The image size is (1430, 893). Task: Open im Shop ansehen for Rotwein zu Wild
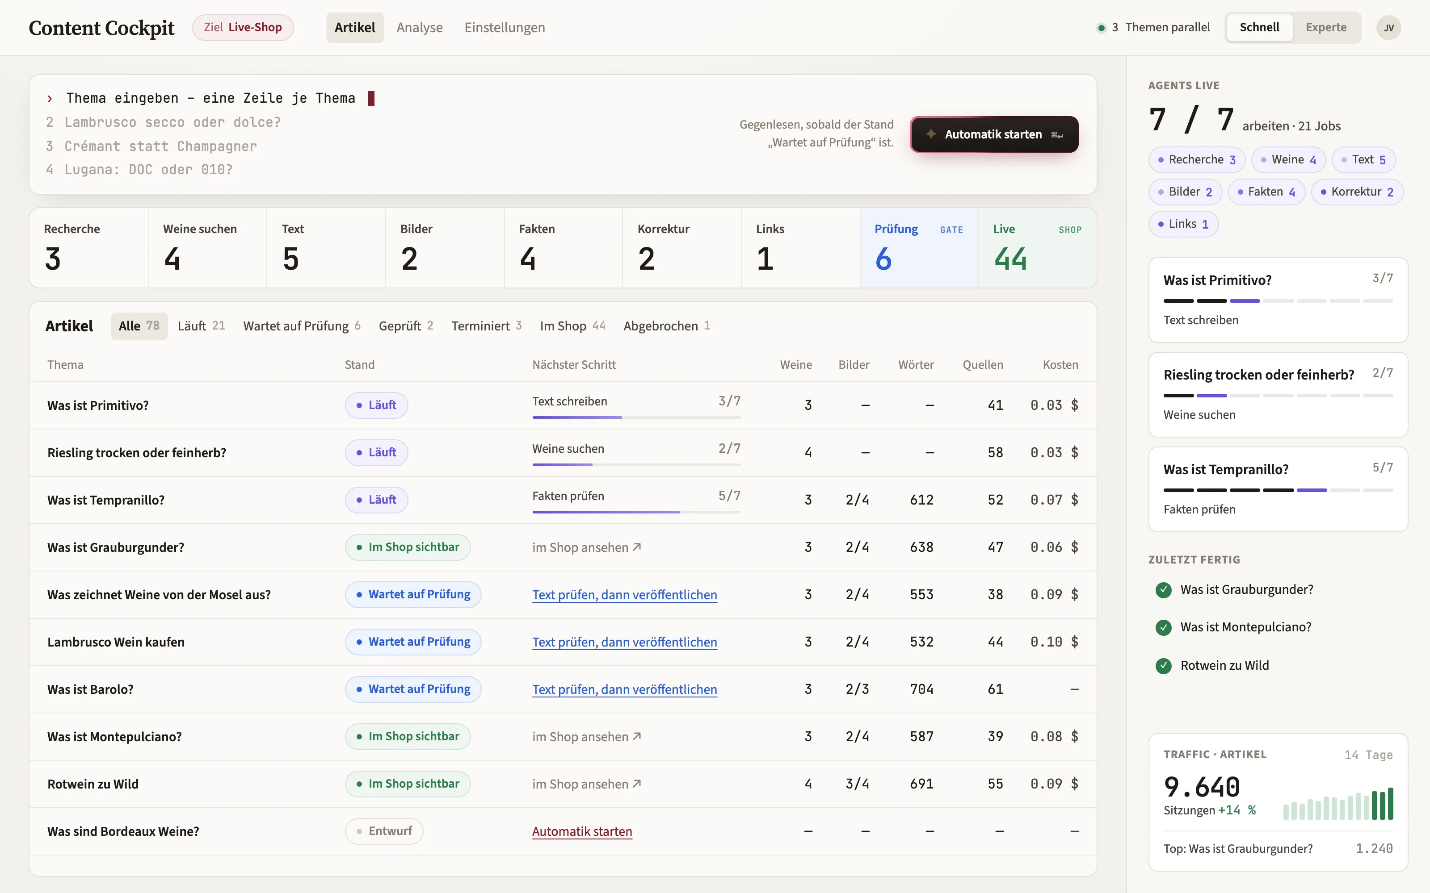point(586,784)
